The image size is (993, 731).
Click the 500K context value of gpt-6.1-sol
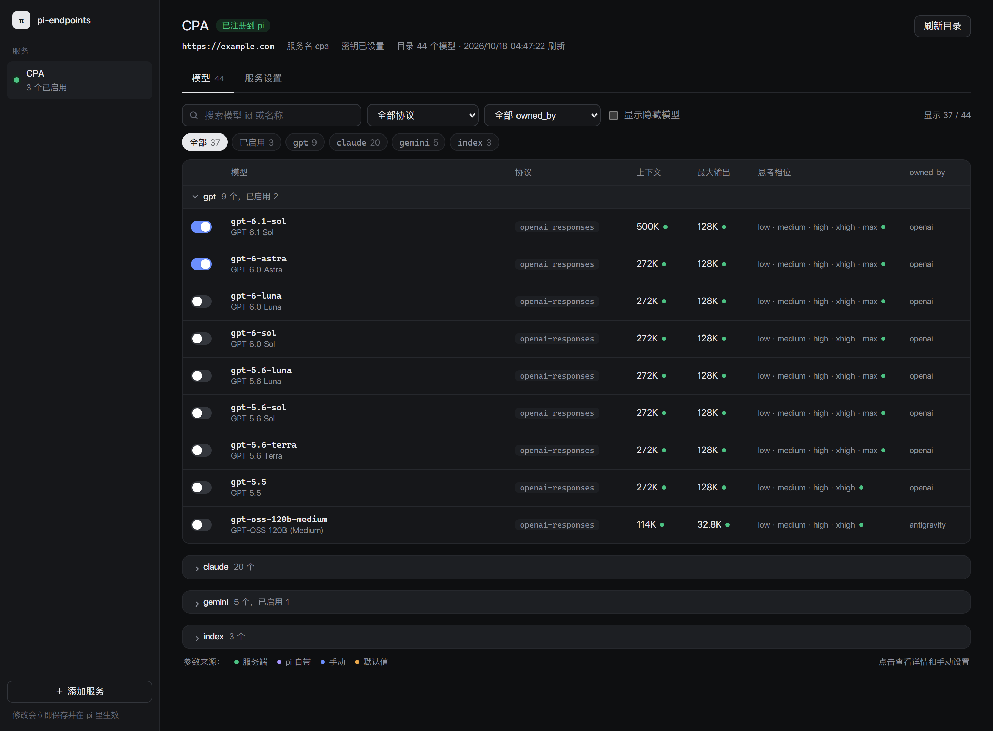point(648,227)
